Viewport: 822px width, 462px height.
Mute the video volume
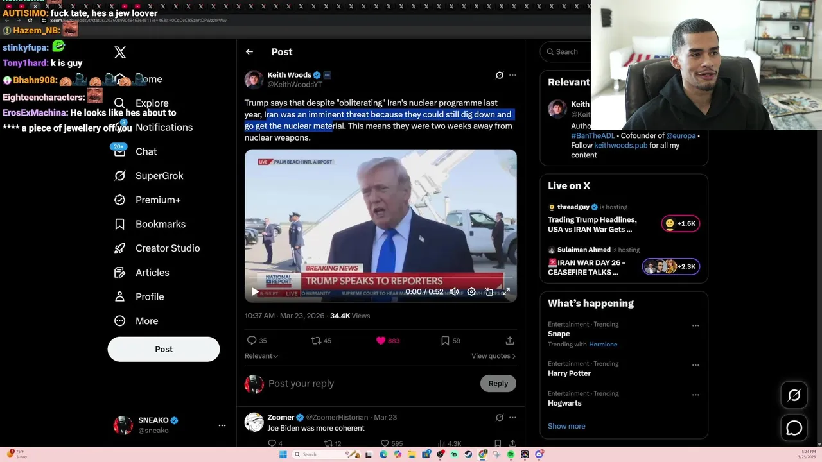[x=454, y=292]
